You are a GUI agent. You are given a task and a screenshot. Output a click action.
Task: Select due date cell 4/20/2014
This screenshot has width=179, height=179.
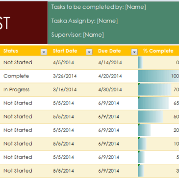click(115, 76)
